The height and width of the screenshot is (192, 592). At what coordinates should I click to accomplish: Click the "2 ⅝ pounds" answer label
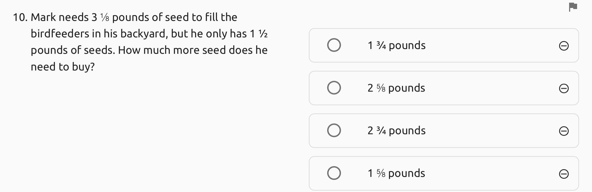point(396,88)
